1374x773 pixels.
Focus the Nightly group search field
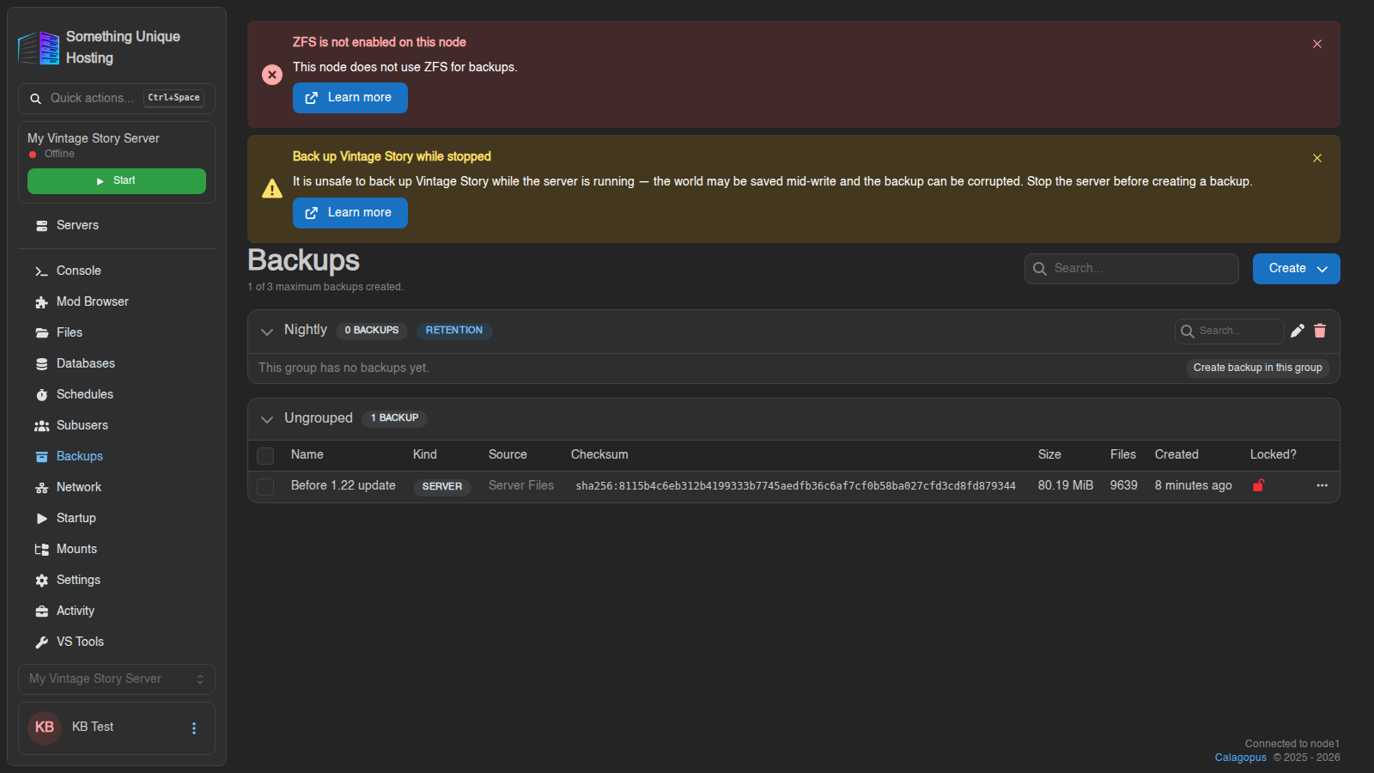point(1230,332)
